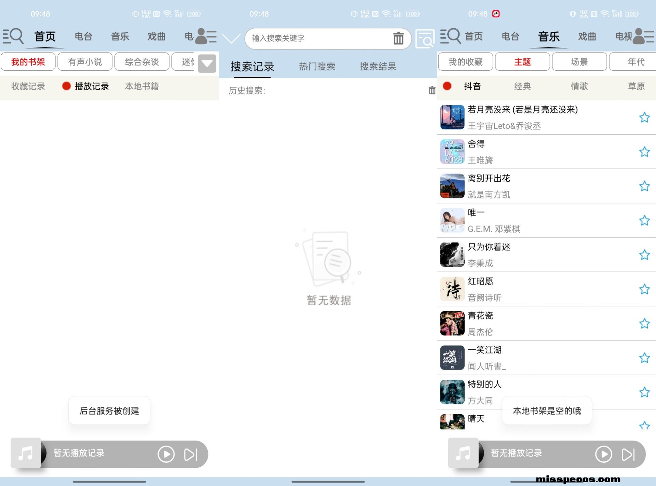Switch to 戏曲 tab in right screen
The image size is (656, 486).
point(587,36)
